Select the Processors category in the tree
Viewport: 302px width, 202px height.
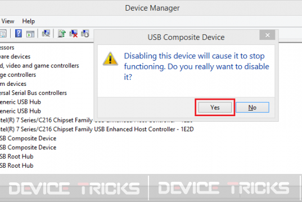point(7,48)
